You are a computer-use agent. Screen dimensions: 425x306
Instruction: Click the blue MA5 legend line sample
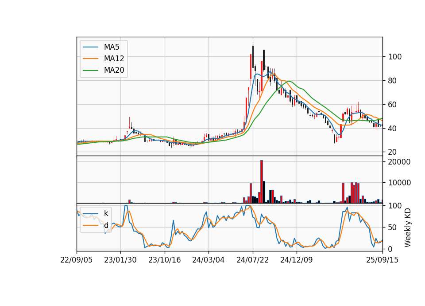[90, 47]
